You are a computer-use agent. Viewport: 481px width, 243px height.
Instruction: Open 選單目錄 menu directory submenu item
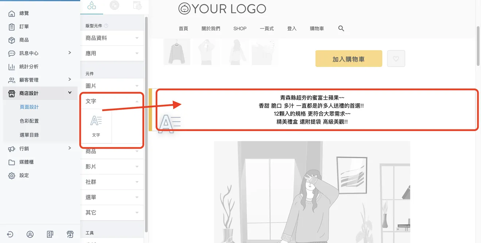29,135
